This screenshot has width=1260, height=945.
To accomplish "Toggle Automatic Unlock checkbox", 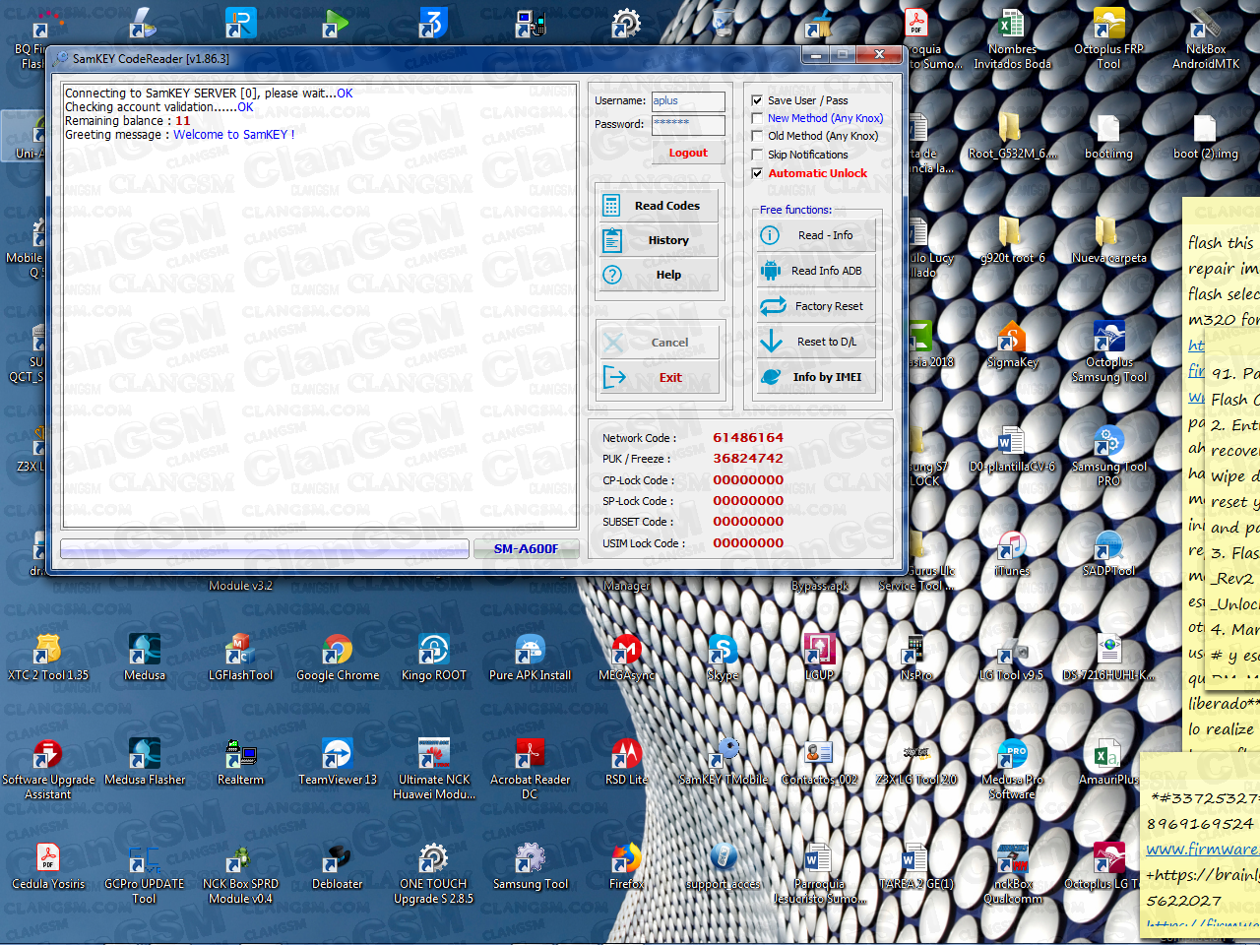I will pos(757,173).
